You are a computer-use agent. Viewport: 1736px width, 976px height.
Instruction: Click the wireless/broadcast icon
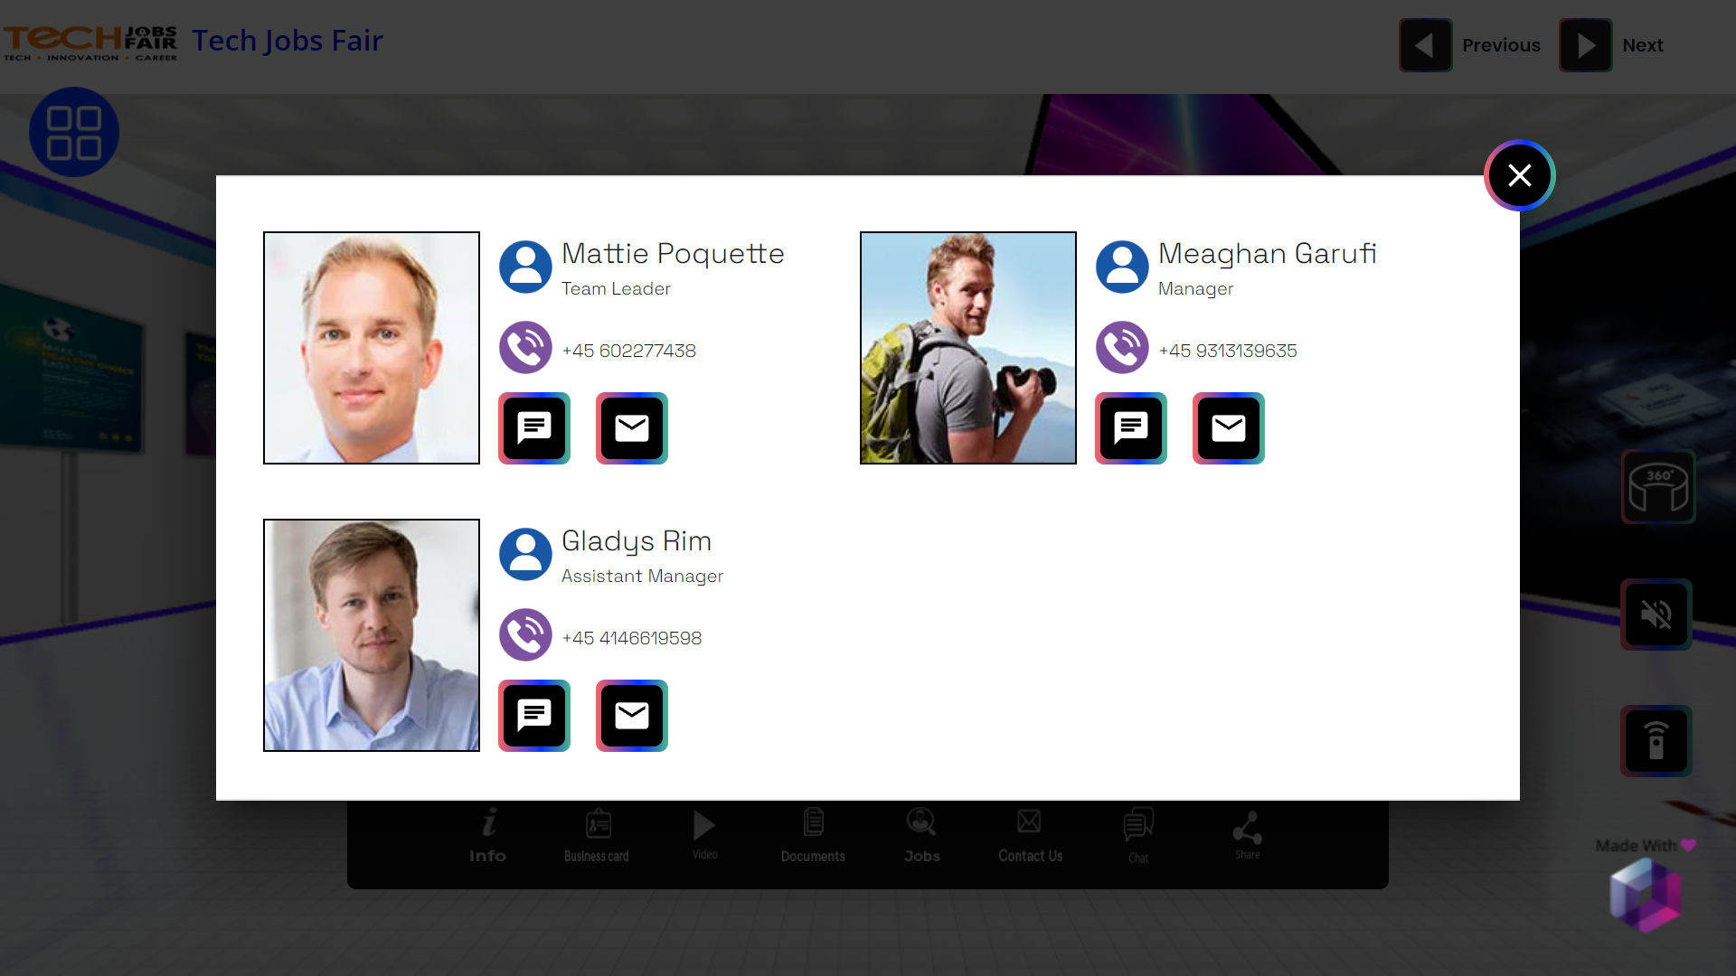coord(1656,741)
